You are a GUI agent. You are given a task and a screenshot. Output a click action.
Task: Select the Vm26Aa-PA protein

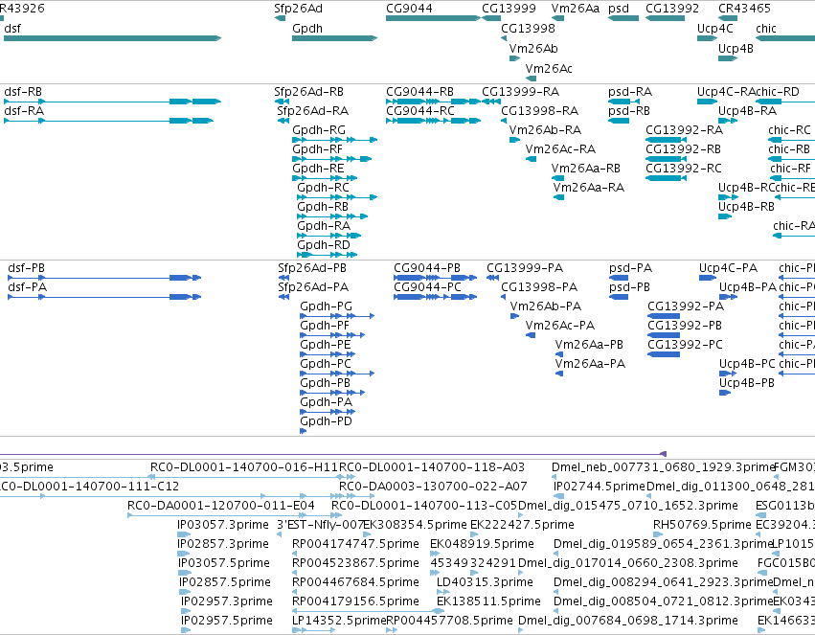click(559, 374)
